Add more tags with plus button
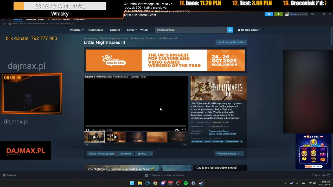 241,142
